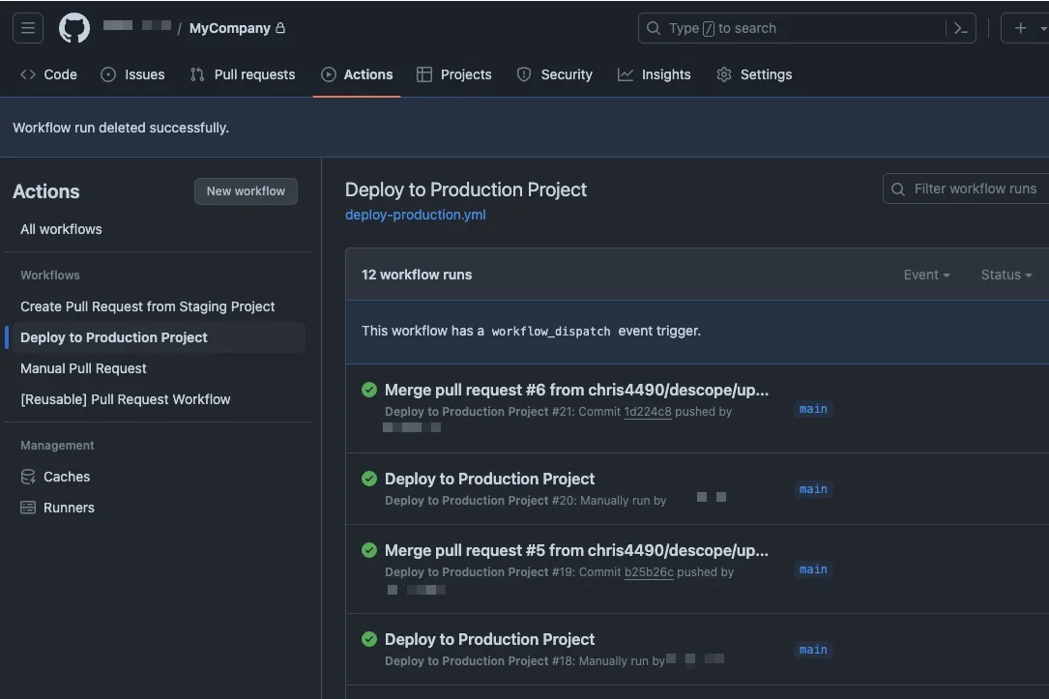The image size is (1049, 699).
Task: Click green check icon of run #19
Action: tap(369, 550)
